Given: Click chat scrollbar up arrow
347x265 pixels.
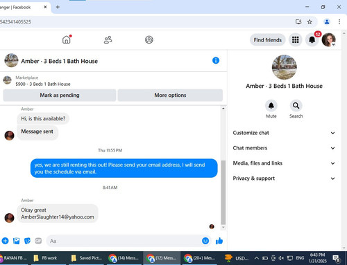Looking at the screenshot, I should (x=223, y=109).
